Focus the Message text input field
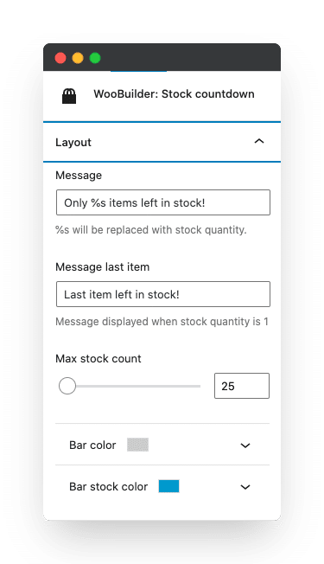This screenshot has width=324, height=564. [x=163, y=202]
